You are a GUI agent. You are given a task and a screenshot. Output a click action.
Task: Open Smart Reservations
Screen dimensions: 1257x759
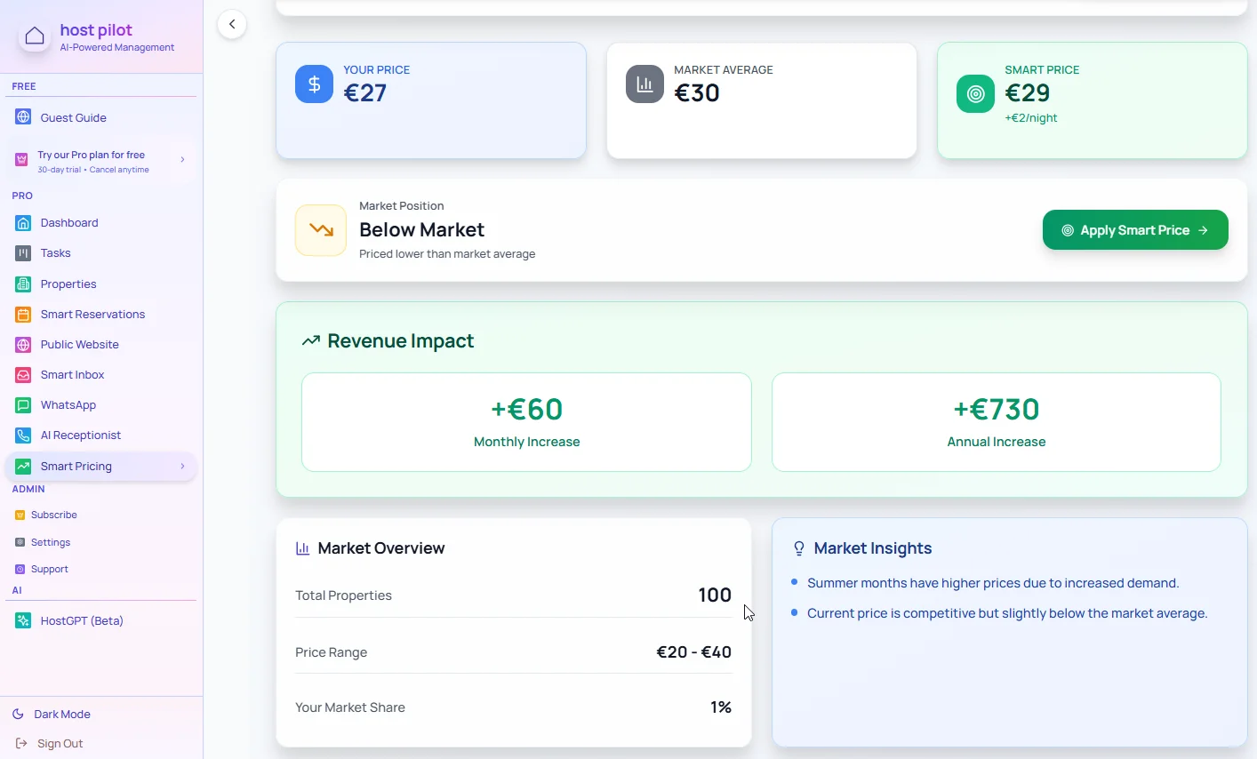(92, 314)
